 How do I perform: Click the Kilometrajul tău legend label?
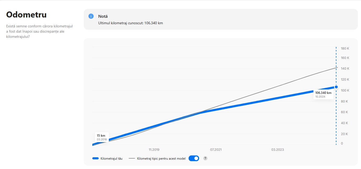coord(111,158)
